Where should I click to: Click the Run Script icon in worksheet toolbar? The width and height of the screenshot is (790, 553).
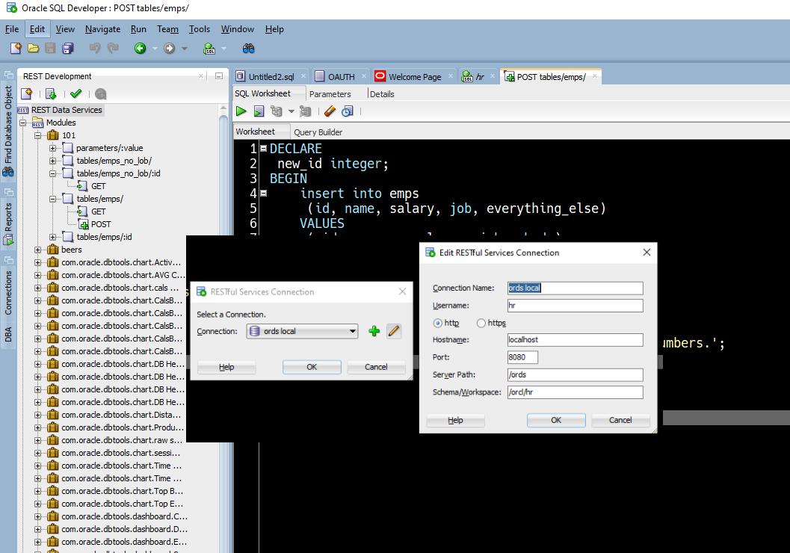click(259, 111)
